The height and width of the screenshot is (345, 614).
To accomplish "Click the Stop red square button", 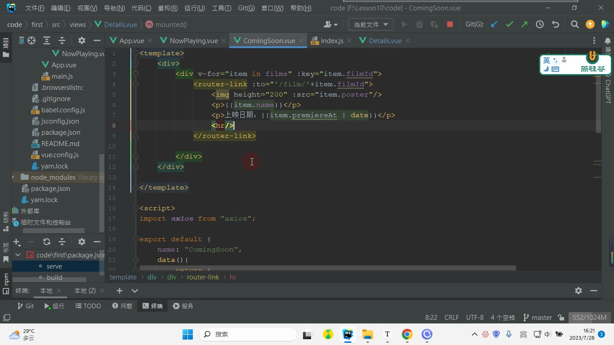I will coord(449,25).
